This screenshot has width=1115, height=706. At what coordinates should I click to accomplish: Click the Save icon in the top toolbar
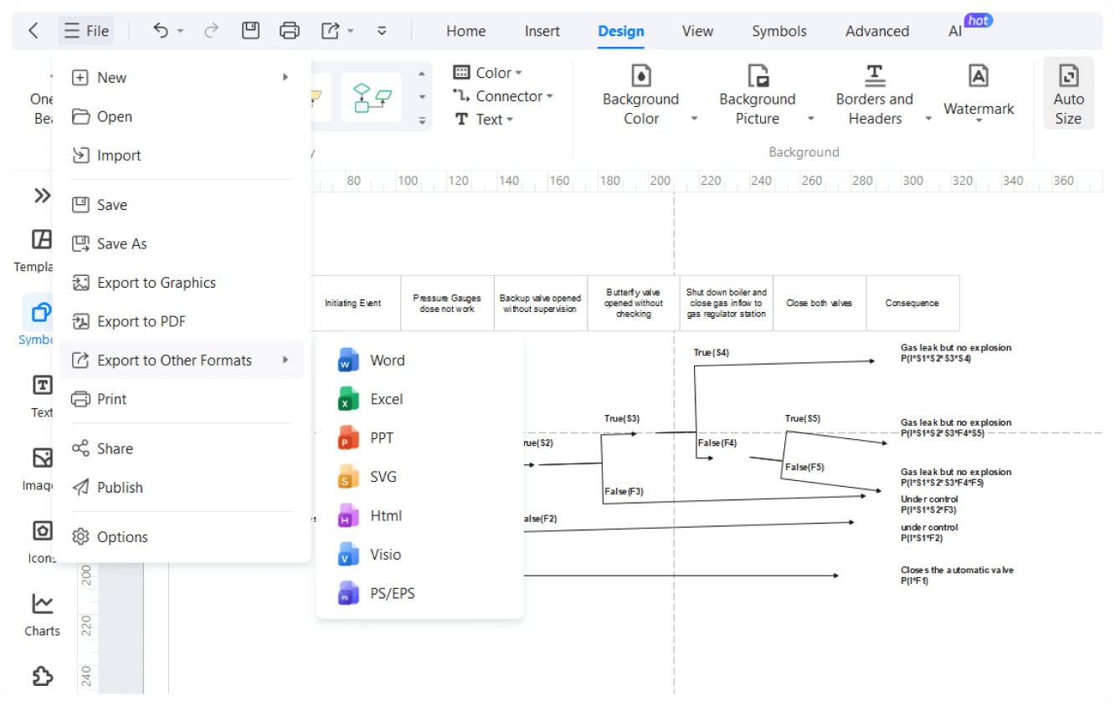coord(250,31)
